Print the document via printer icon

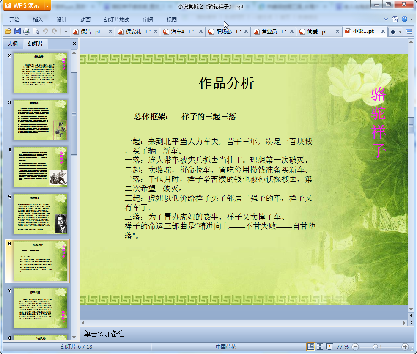coord(27,31)
